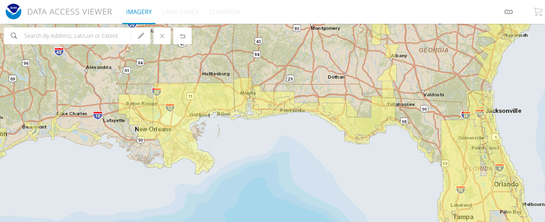Click the Dothan city label

click(x=336, y=77)
